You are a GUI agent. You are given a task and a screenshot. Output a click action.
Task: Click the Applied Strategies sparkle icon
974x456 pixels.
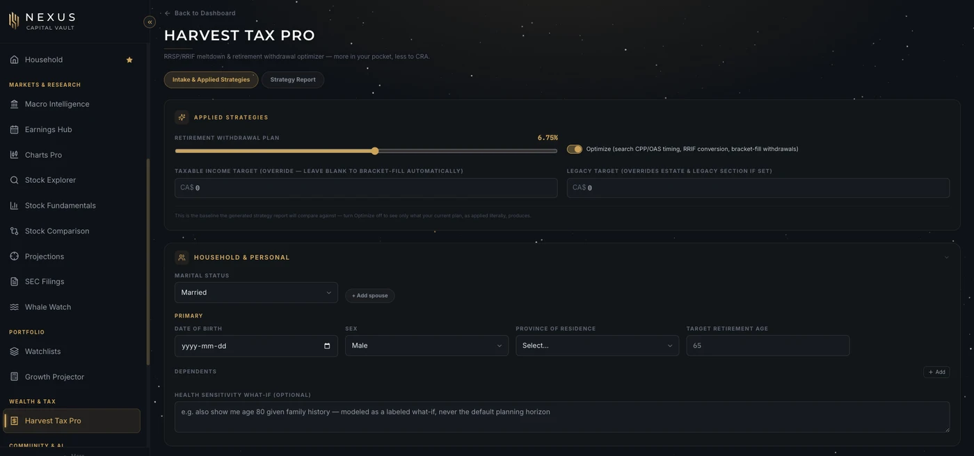182,117
